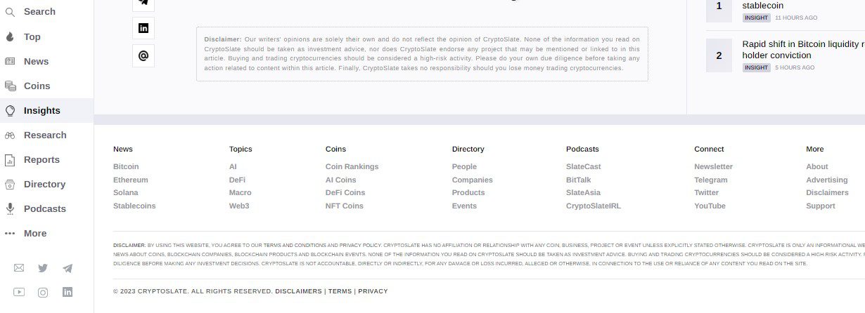This screenshot has width=865, height=313.
Task: Open Podcasts from the sidebar menu
Action: point(44,208)
